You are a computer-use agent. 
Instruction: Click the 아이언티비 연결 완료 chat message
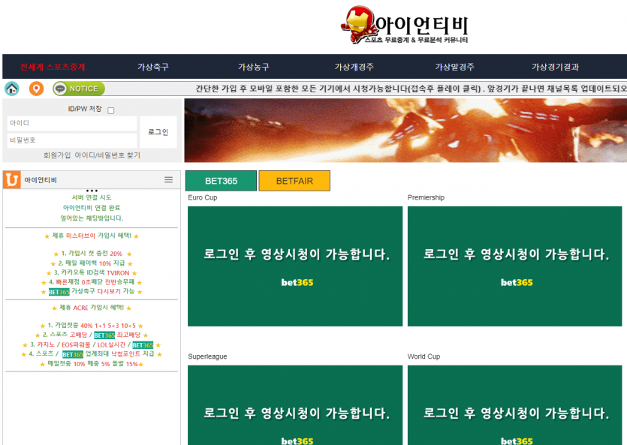tap(92, 208)
